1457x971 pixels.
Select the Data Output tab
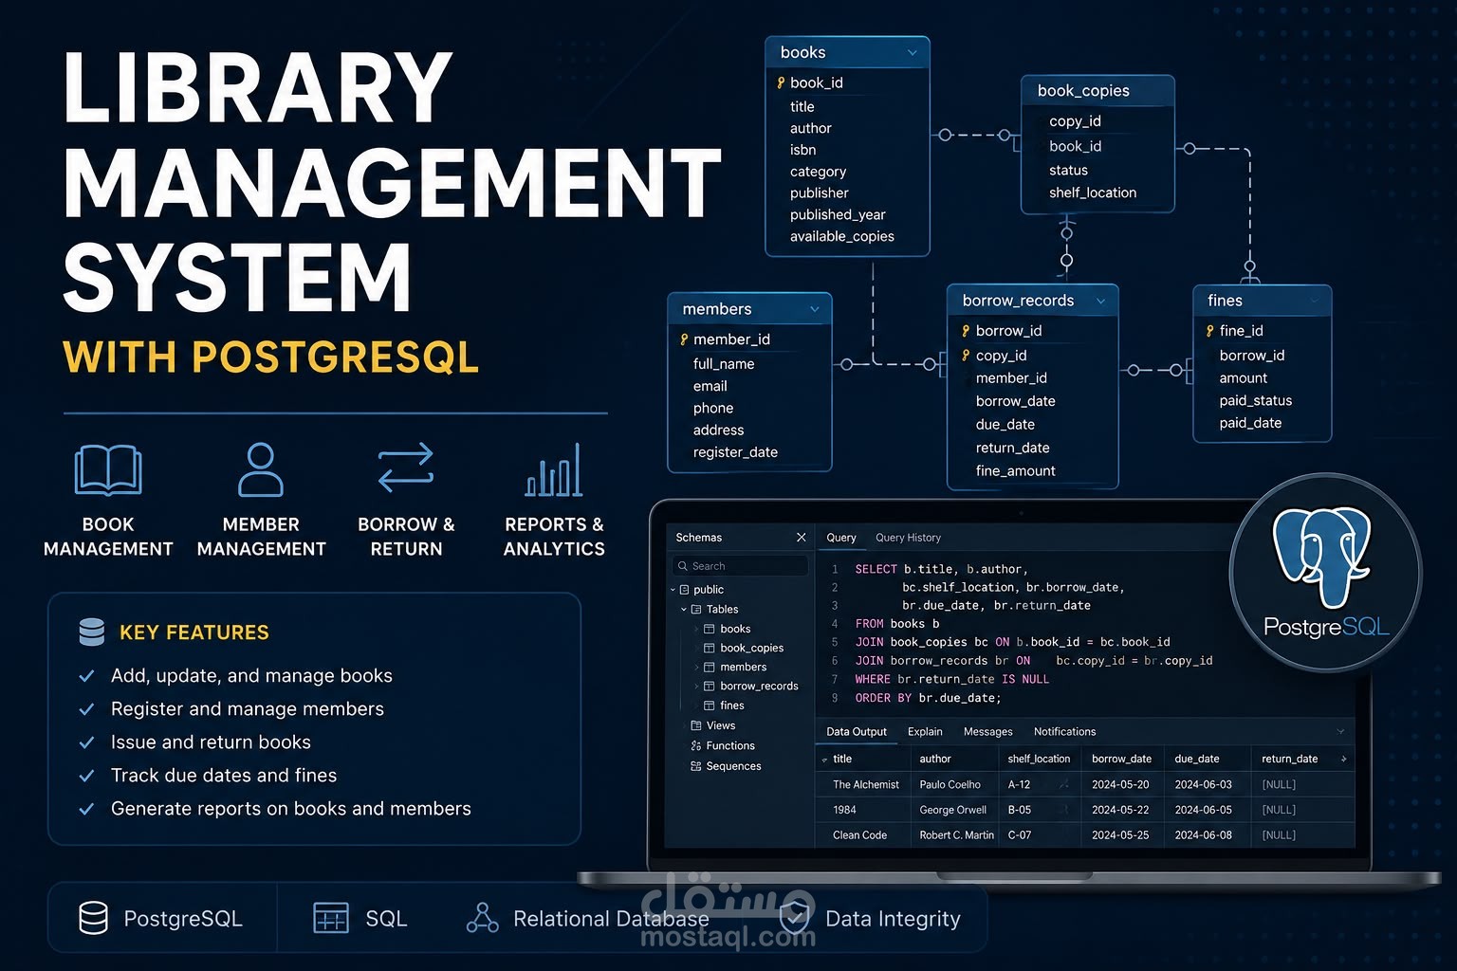(x=857, y=732)
